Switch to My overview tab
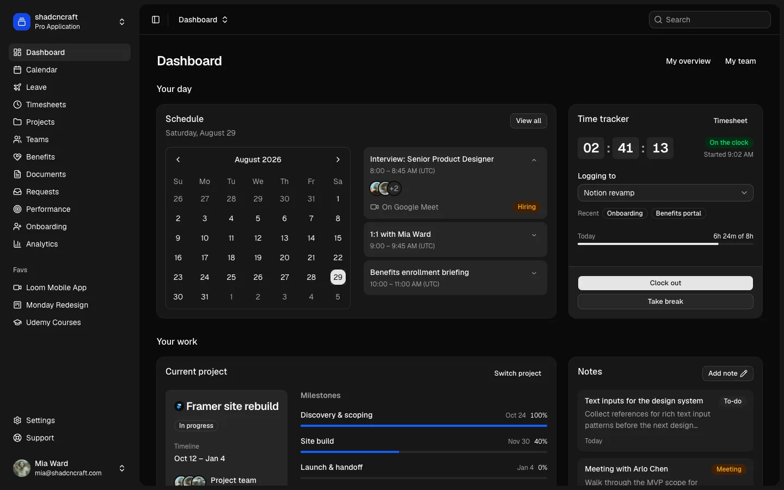The width and height of the screenshot is (784, 490). click(x=688, y=61)
